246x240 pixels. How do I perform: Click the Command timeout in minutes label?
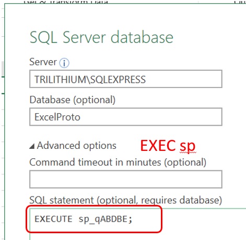coord(118,162)
